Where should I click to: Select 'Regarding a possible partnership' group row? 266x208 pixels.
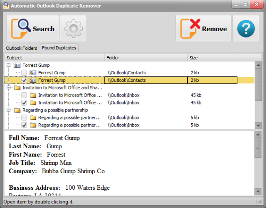pyautogui.click(x=55, y=110)
